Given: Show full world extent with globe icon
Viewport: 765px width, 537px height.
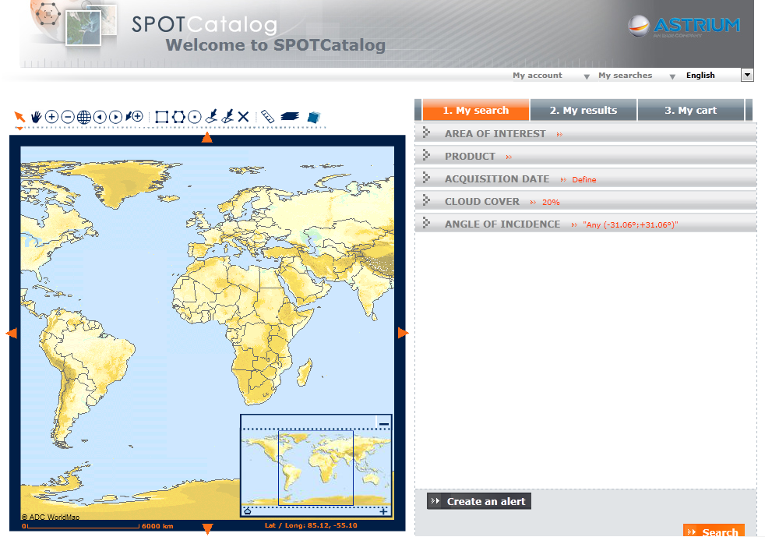Looking at the screenshot, I should (x=84, y=117).
